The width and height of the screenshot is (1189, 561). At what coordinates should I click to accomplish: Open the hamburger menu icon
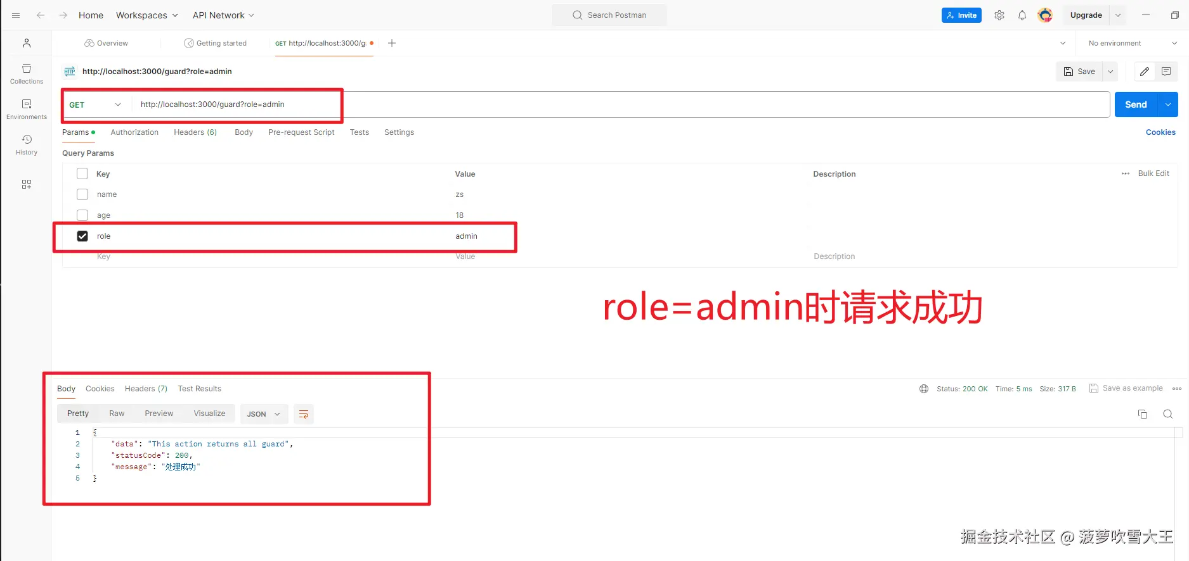[16, 15]
